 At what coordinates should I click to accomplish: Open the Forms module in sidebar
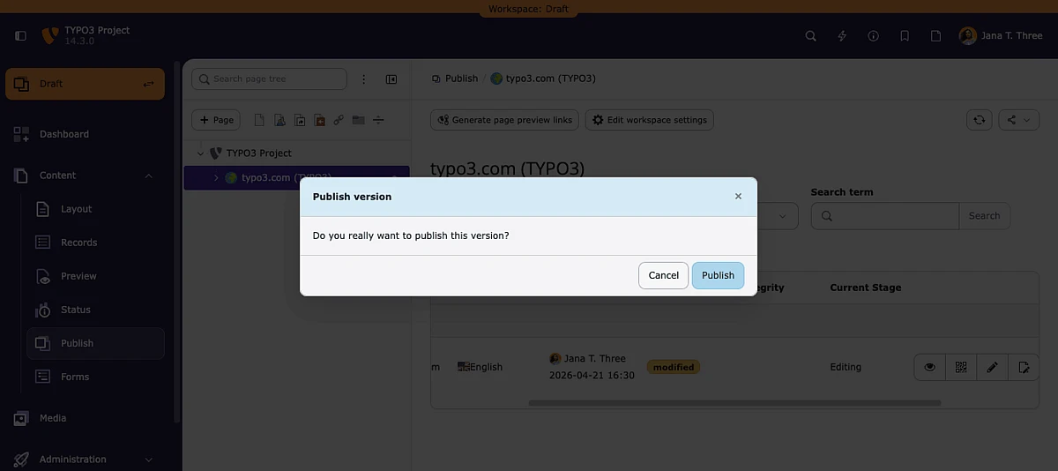[75, 377]
